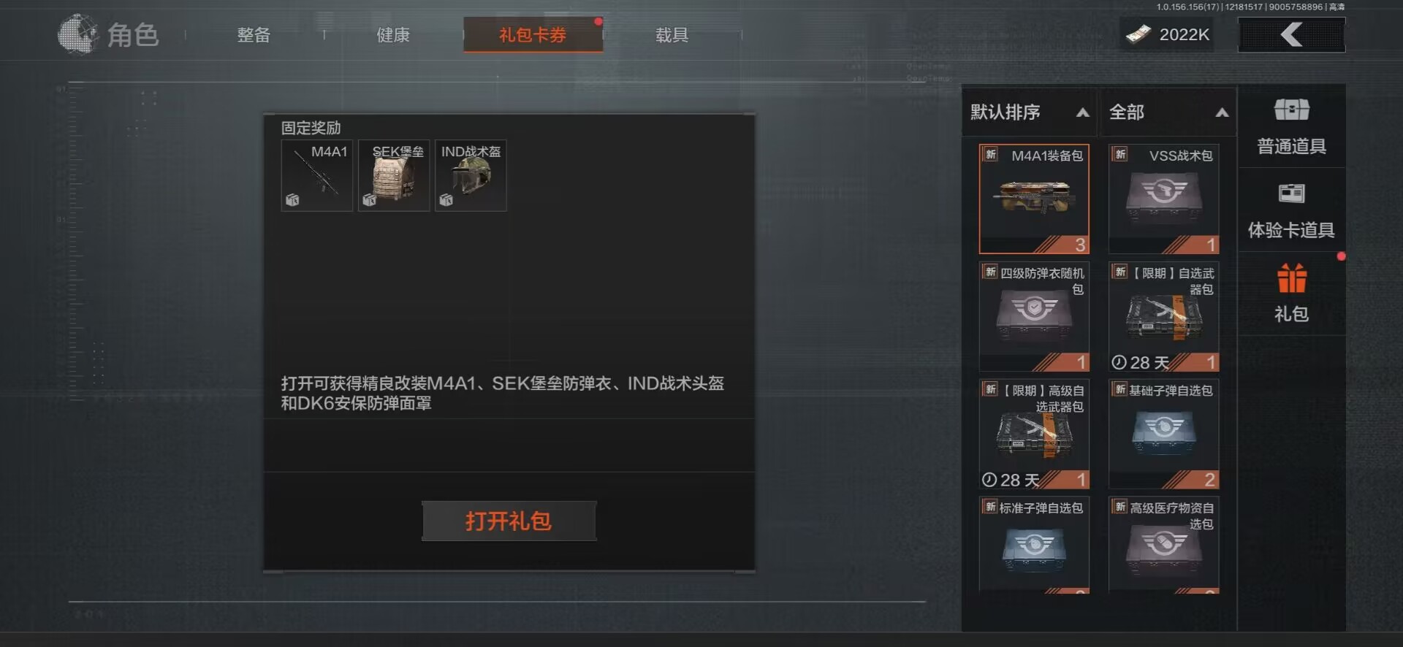1403x647 pixels.
Task: Select the 基础子弹自选包 item
Action: (x=1164, y=434)
